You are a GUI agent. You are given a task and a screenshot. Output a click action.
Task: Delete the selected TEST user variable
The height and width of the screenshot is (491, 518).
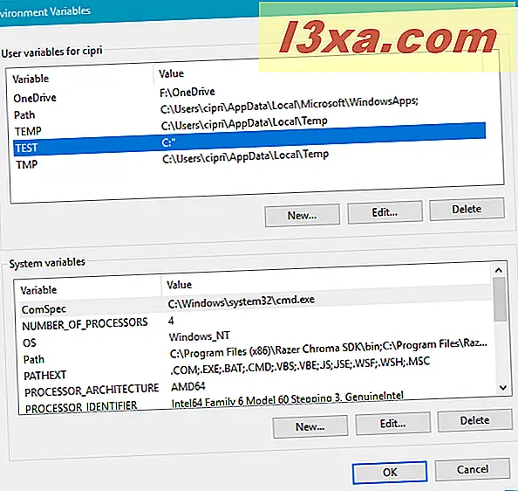coord(467,209)
